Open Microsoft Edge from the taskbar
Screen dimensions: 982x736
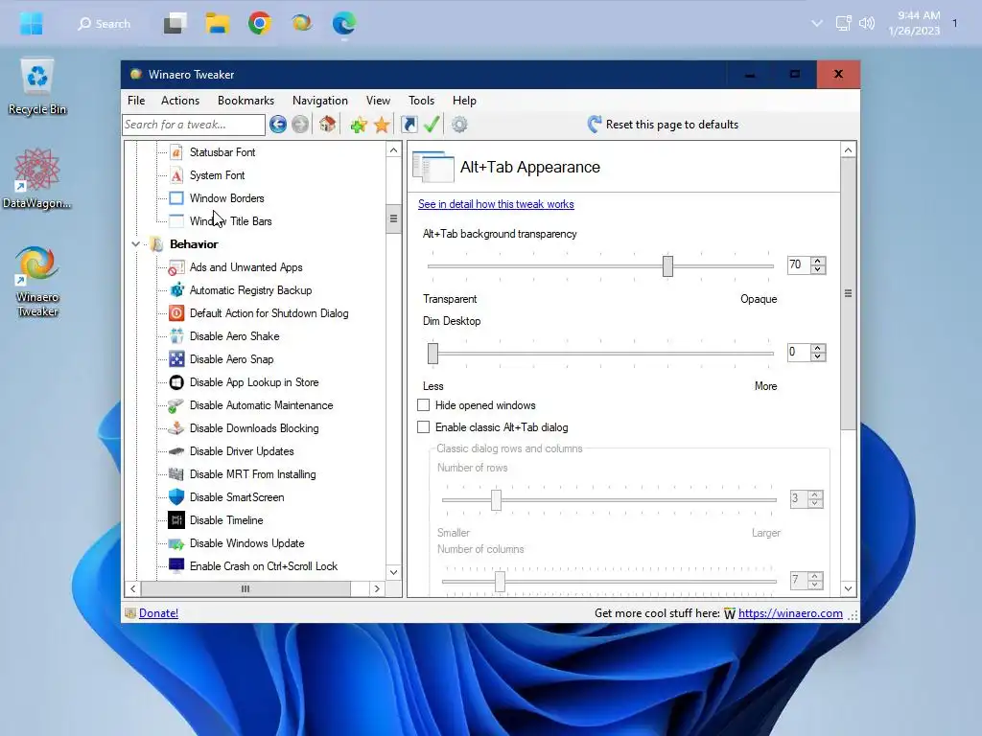[x=344, y=24]
